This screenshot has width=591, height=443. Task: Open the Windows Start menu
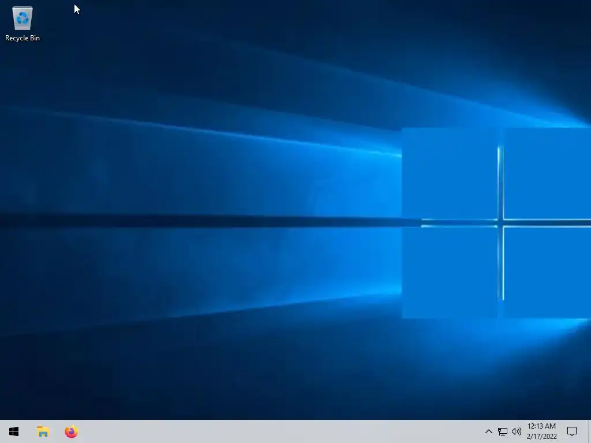pos(14,431)
